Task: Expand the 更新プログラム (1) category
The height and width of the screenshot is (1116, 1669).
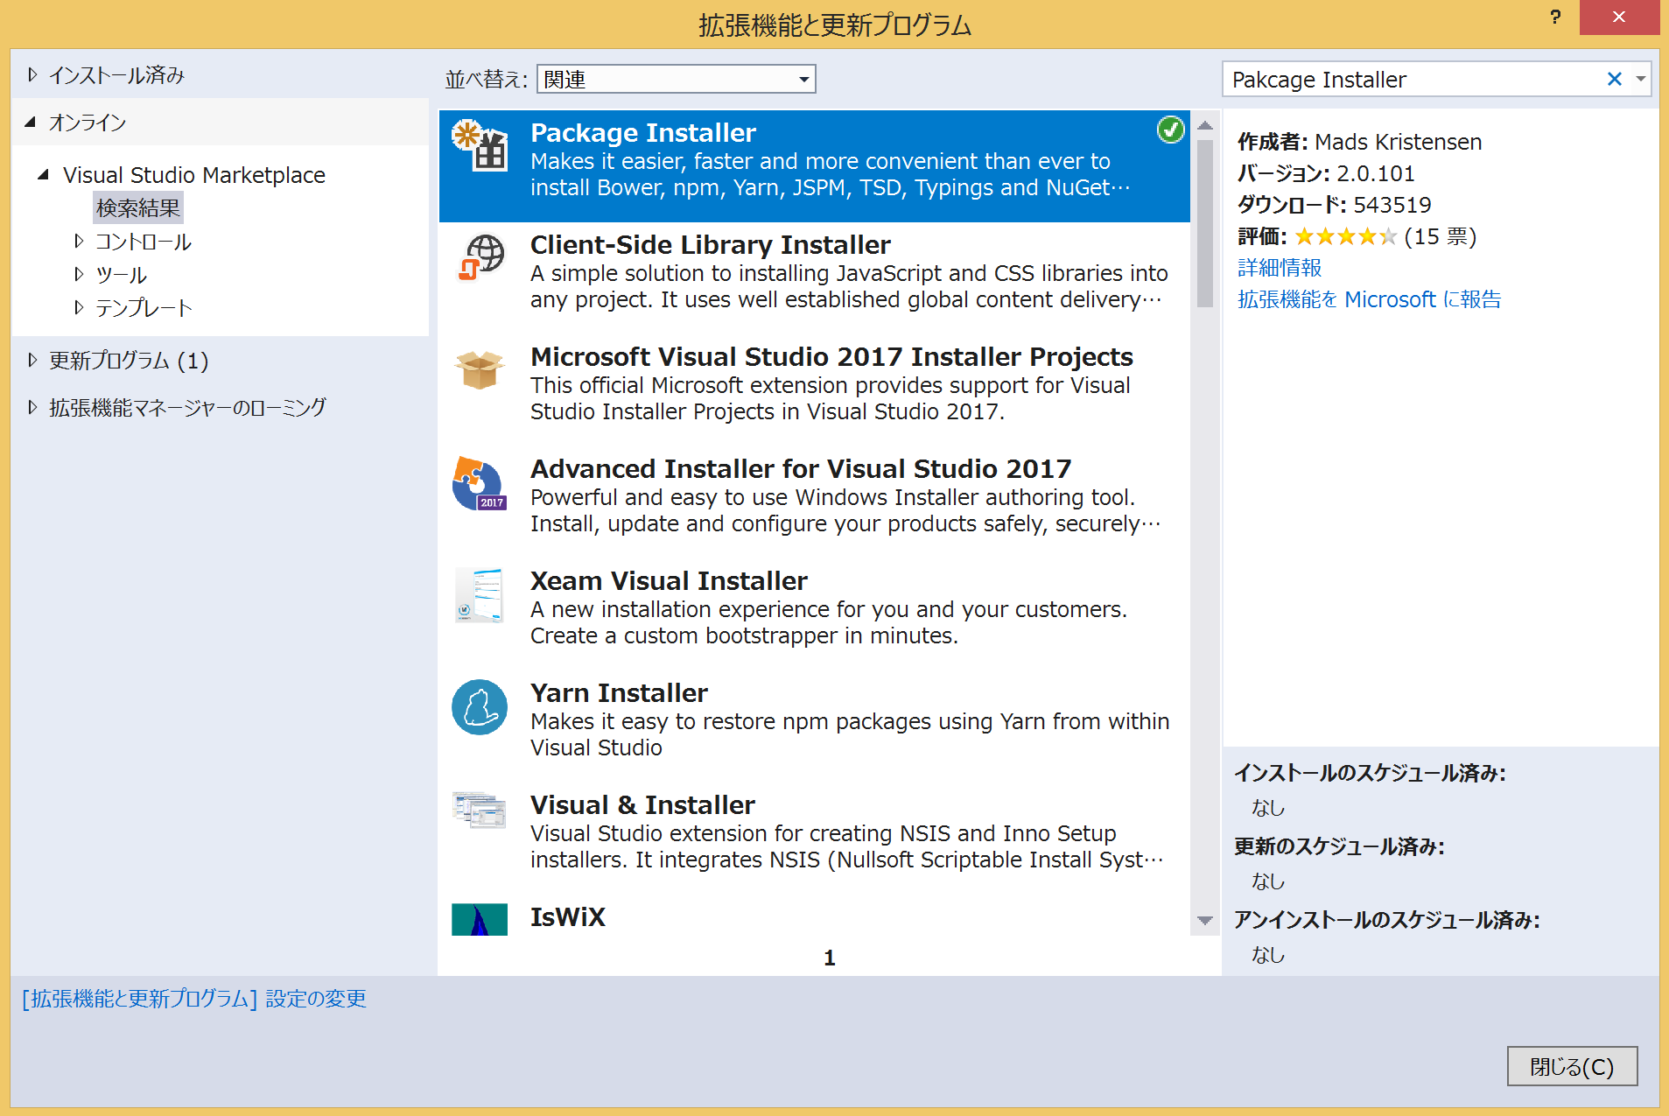Action: pos(32,360)
